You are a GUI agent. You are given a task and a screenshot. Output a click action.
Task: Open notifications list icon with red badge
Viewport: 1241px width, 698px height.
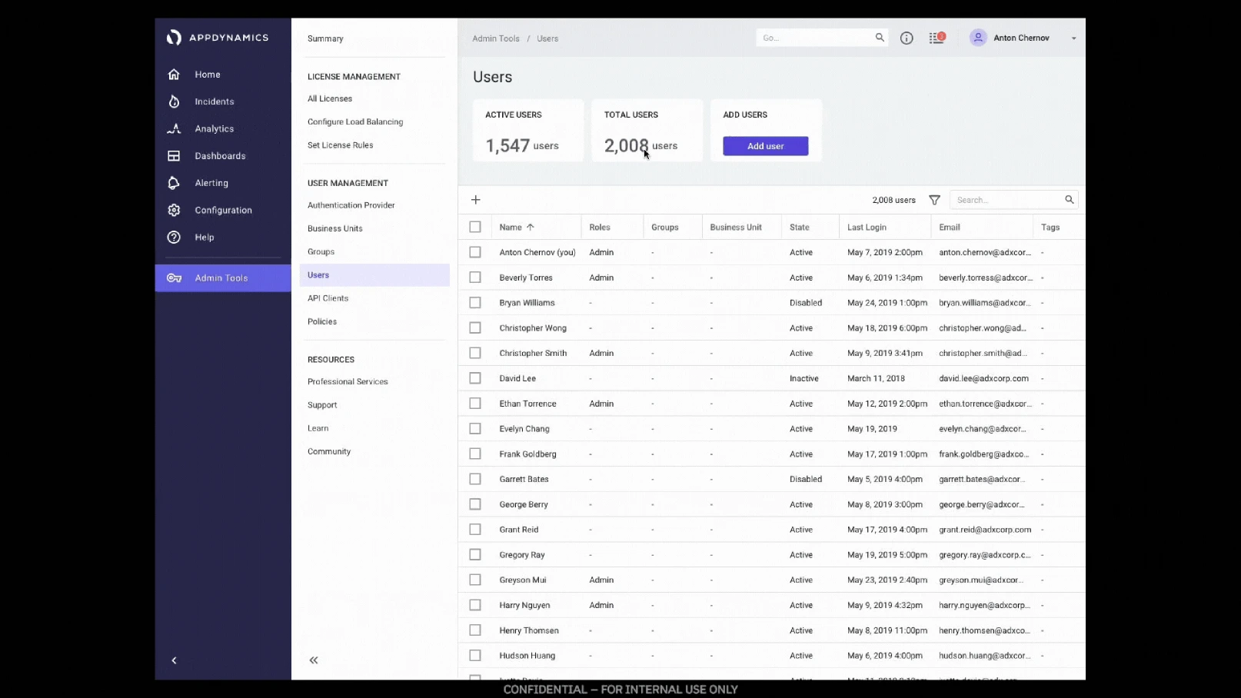[937, 38]
